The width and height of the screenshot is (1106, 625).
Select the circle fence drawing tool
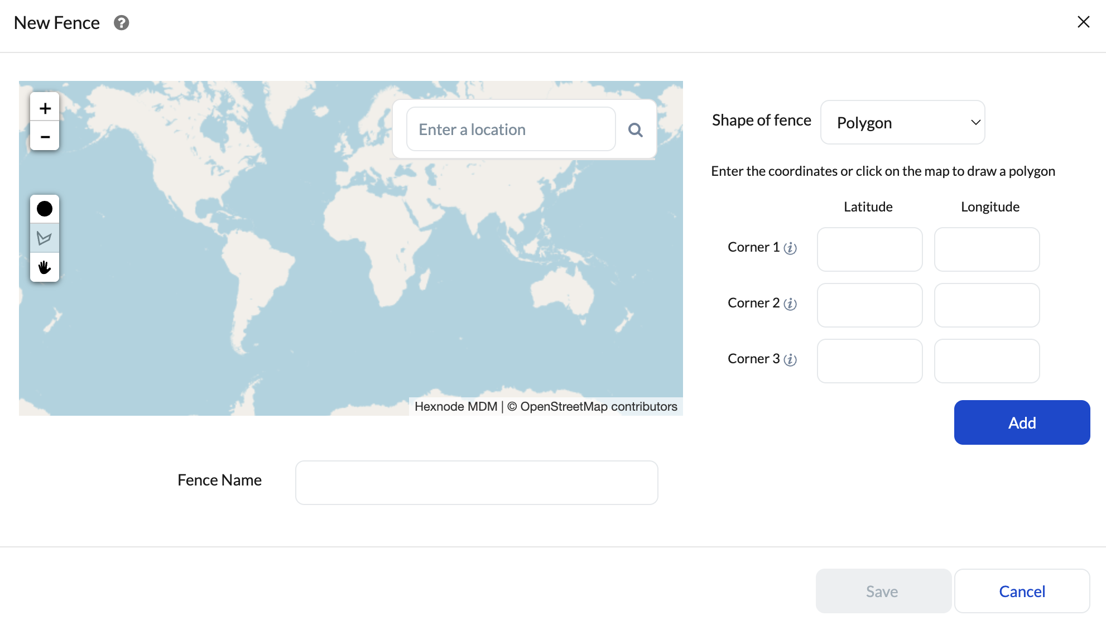tap(45, 209)
